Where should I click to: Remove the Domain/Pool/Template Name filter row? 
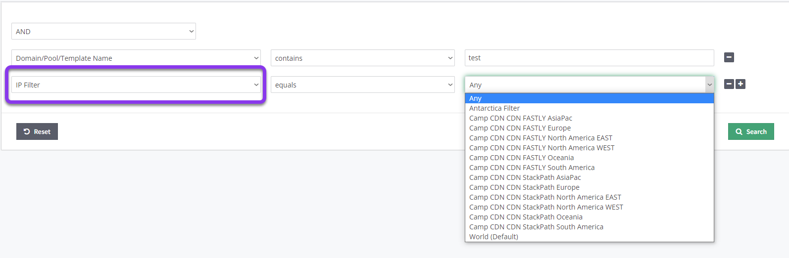[x=729, y=57]
